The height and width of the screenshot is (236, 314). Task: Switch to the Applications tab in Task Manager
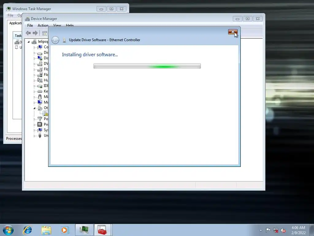tap(15, 23)
